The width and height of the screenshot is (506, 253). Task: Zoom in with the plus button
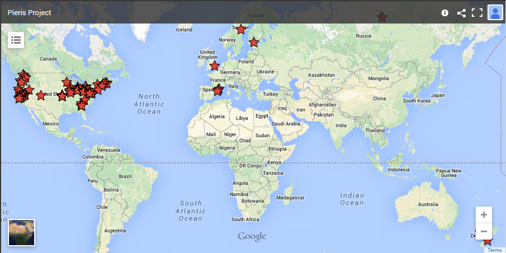point(484,215)
